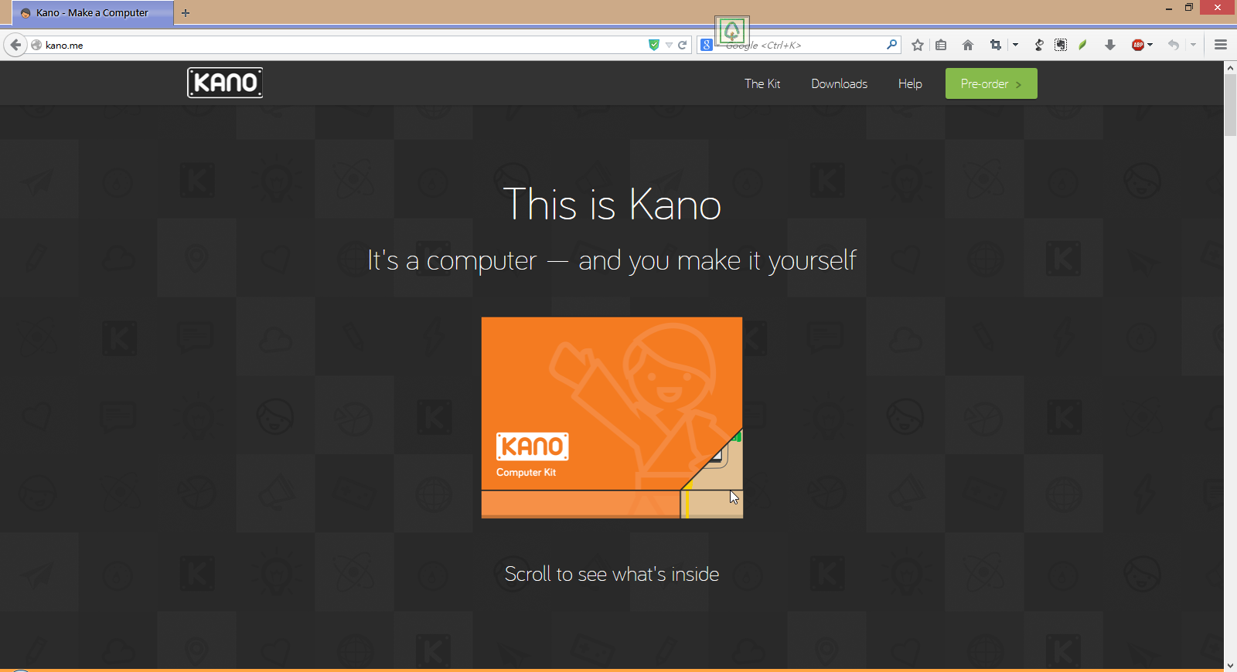Click the globe site identity icon

[x=36, y=45]
